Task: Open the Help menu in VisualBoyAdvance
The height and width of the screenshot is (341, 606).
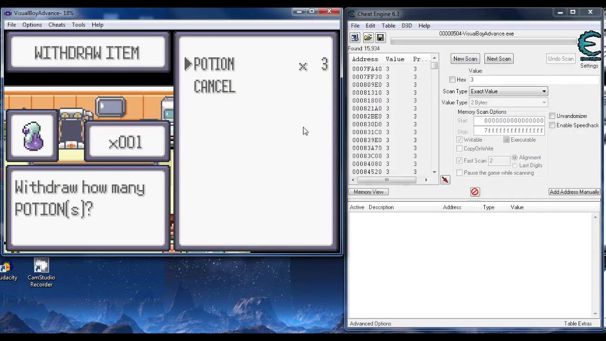Action: click(98, 25)
